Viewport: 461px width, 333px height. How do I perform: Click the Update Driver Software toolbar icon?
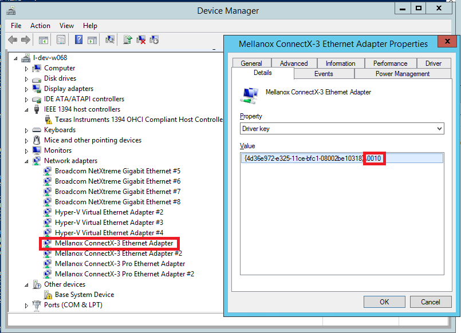tap(128, 39)
